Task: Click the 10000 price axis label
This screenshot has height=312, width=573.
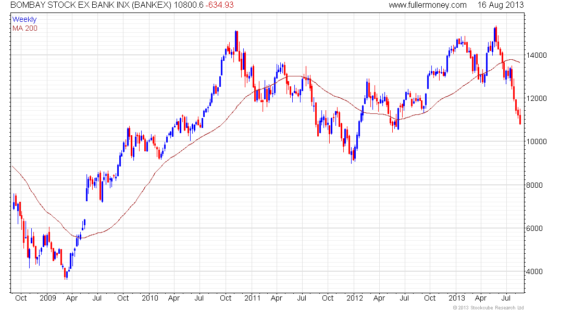Action: (x=537, y=141)
